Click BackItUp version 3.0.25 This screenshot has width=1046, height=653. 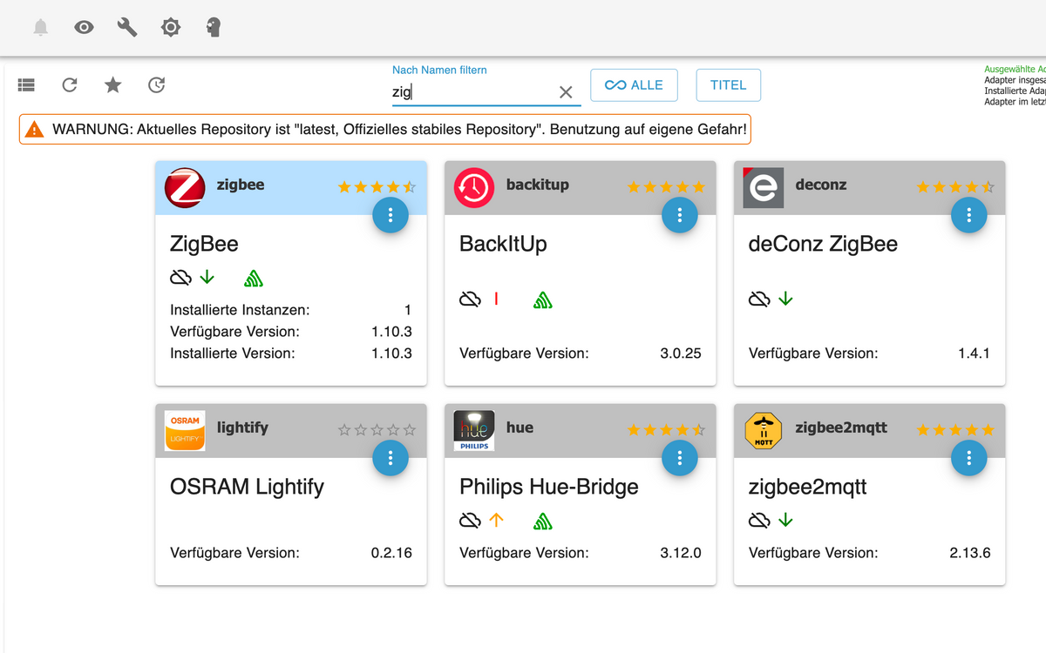click(681, 353)
